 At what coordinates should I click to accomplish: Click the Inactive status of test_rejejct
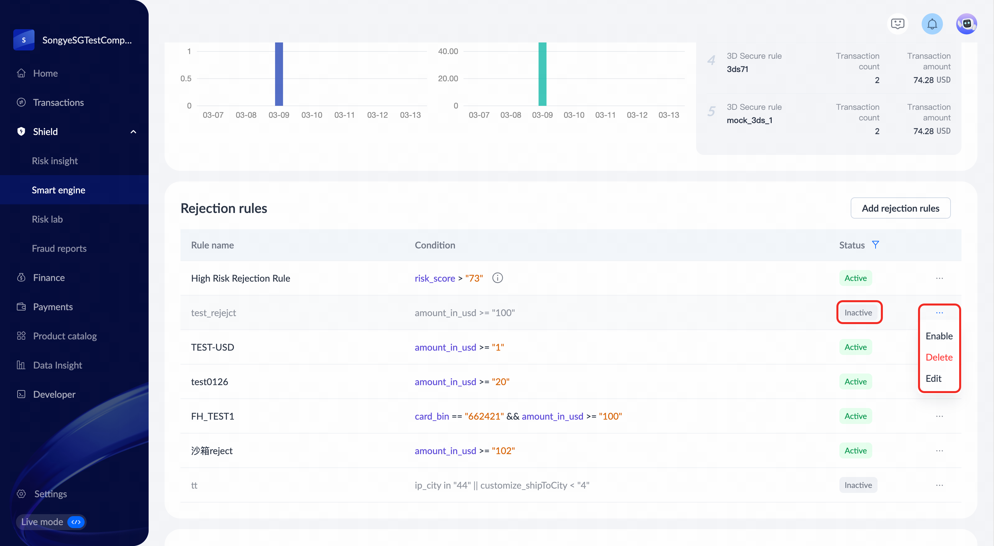click(x=858, y=312)
